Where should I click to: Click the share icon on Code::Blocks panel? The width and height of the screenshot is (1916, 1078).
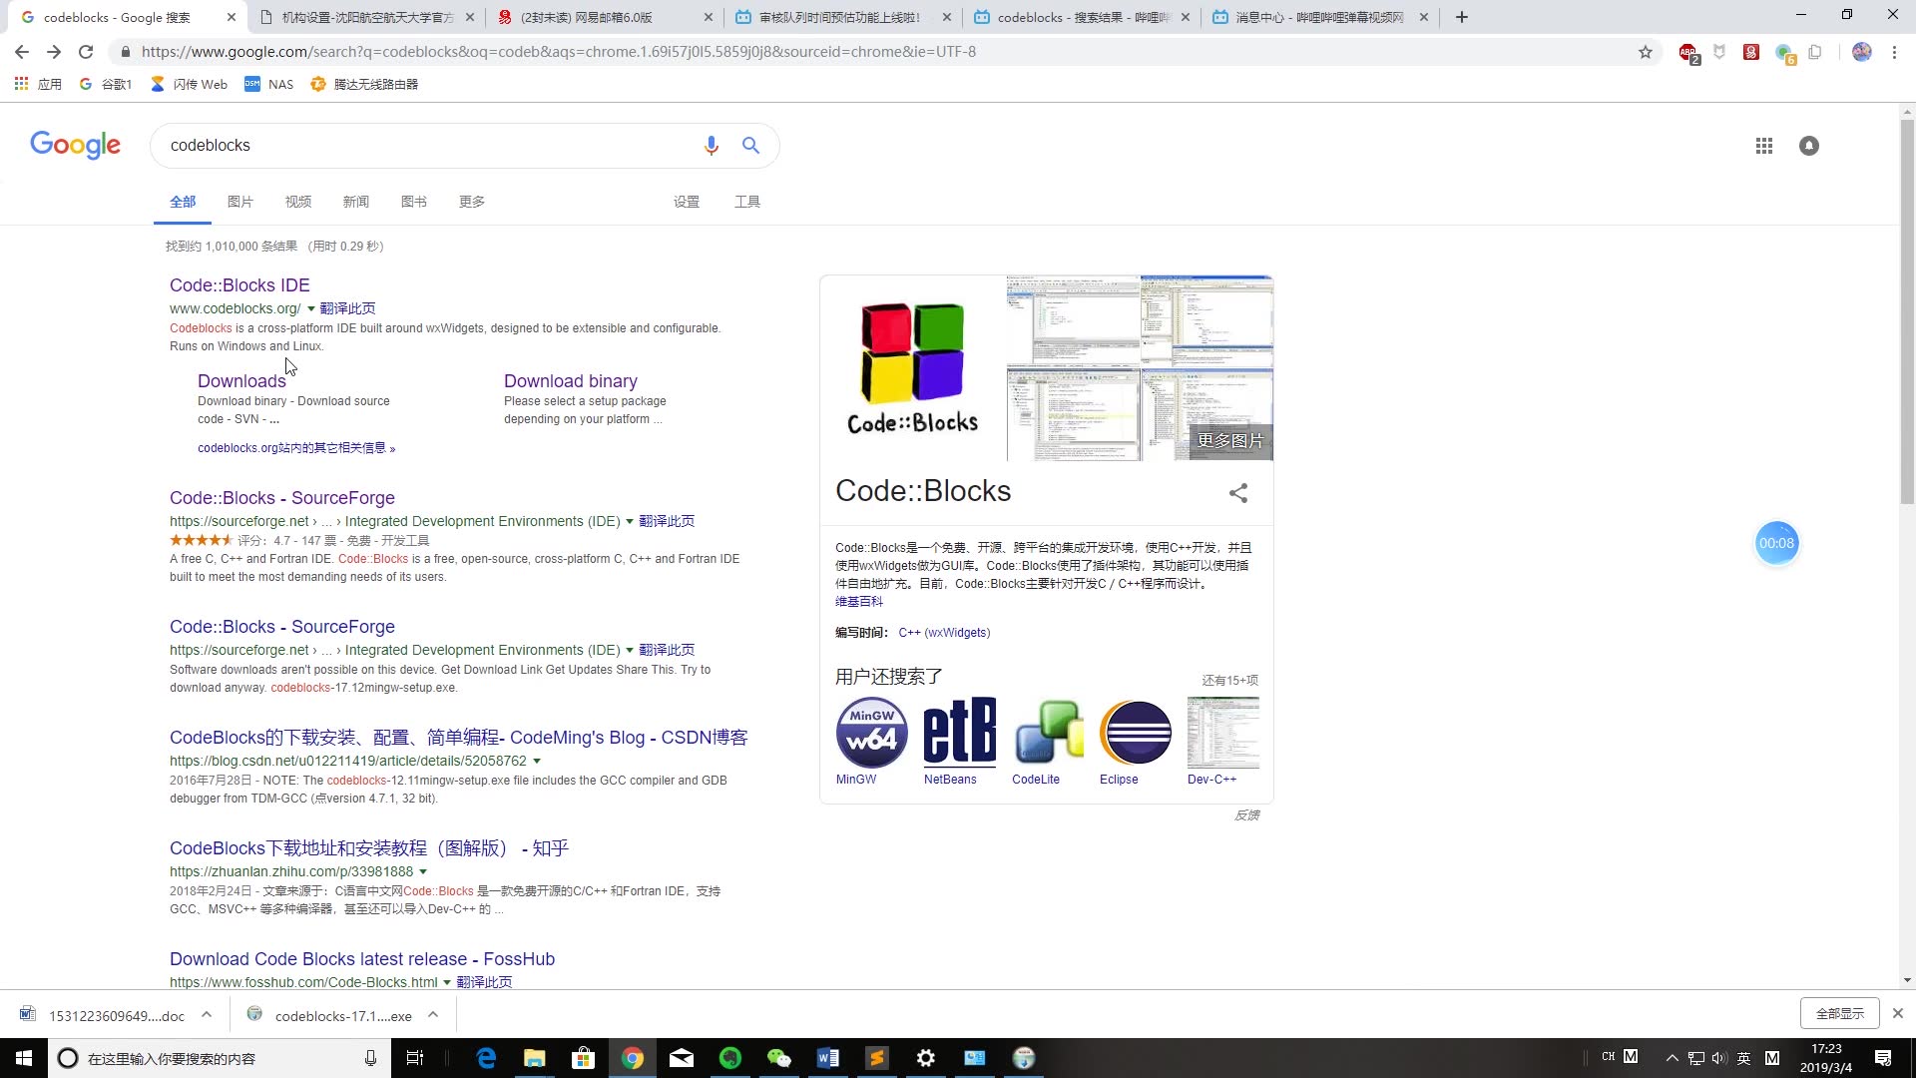click(x=1237, y=493)
